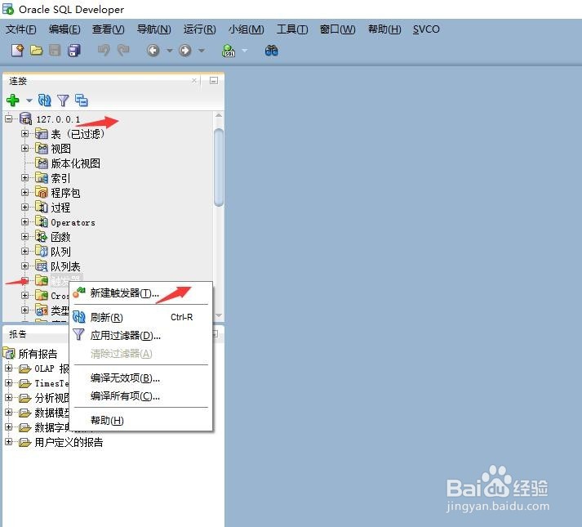Click the 队列表 folder icon

(42, 266)
